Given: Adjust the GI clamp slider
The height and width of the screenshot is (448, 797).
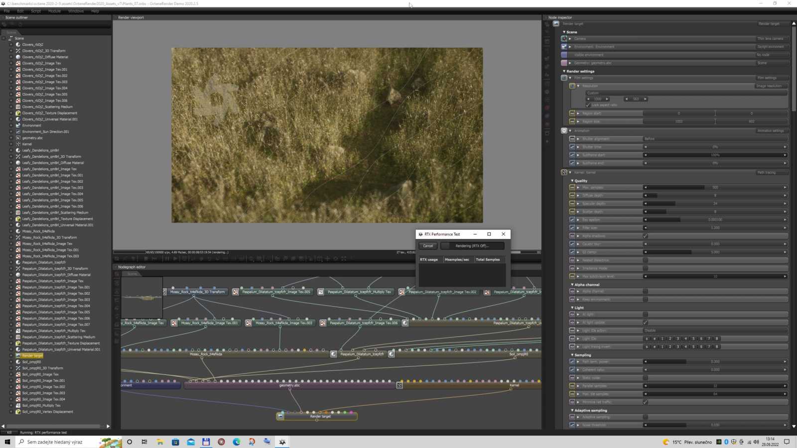Looking at the screenshot, I should pyautogui.click(x=715, y=252).
